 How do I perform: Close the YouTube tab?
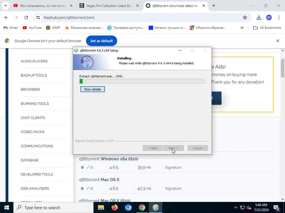coord(71,6)
